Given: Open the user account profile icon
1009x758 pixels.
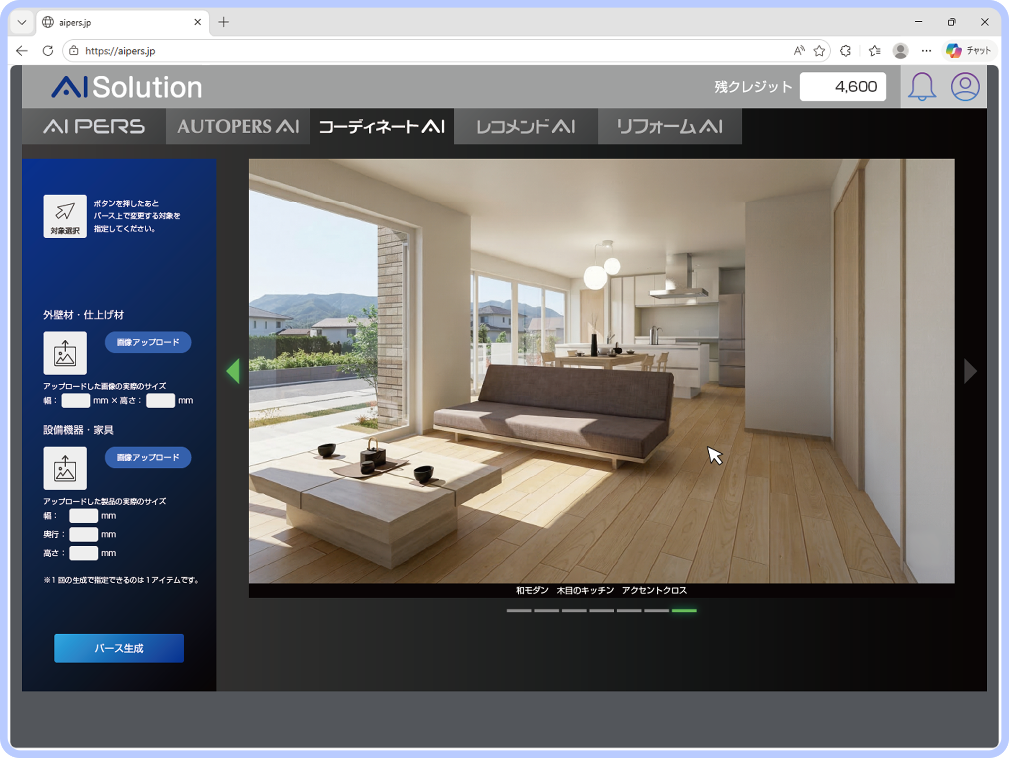Looking at the screenshot, I should (x=965, y=86).
